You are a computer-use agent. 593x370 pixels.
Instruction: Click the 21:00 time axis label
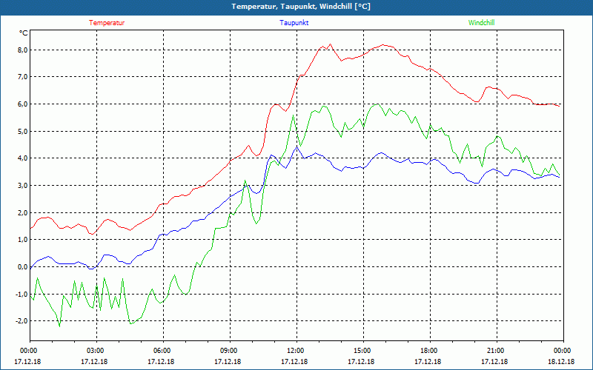[x=494, y=351]
